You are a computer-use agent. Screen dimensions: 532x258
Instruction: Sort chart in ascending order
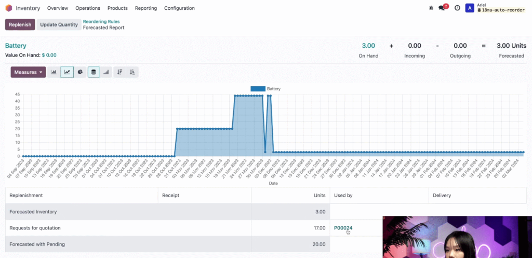[x=132, y=72]
